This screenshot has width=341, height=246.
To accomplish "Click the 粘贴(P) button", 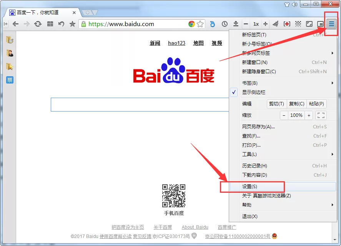I will click(x=316, y=104).
